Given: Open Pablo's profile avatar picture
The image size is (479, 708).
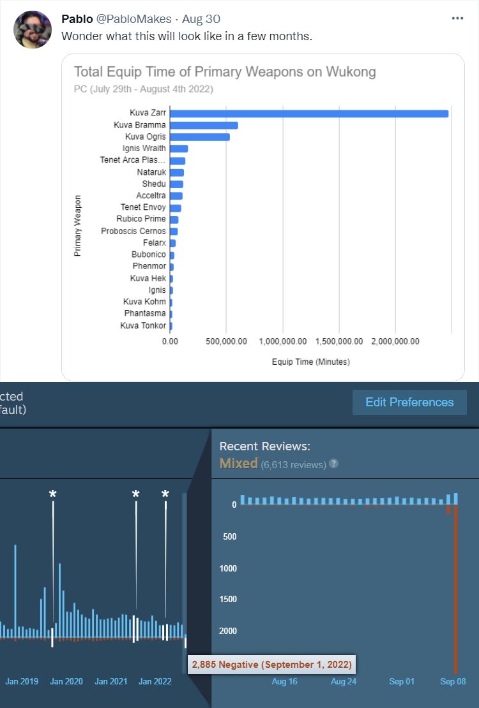Looking at the screenshot, I should point(33,30).
